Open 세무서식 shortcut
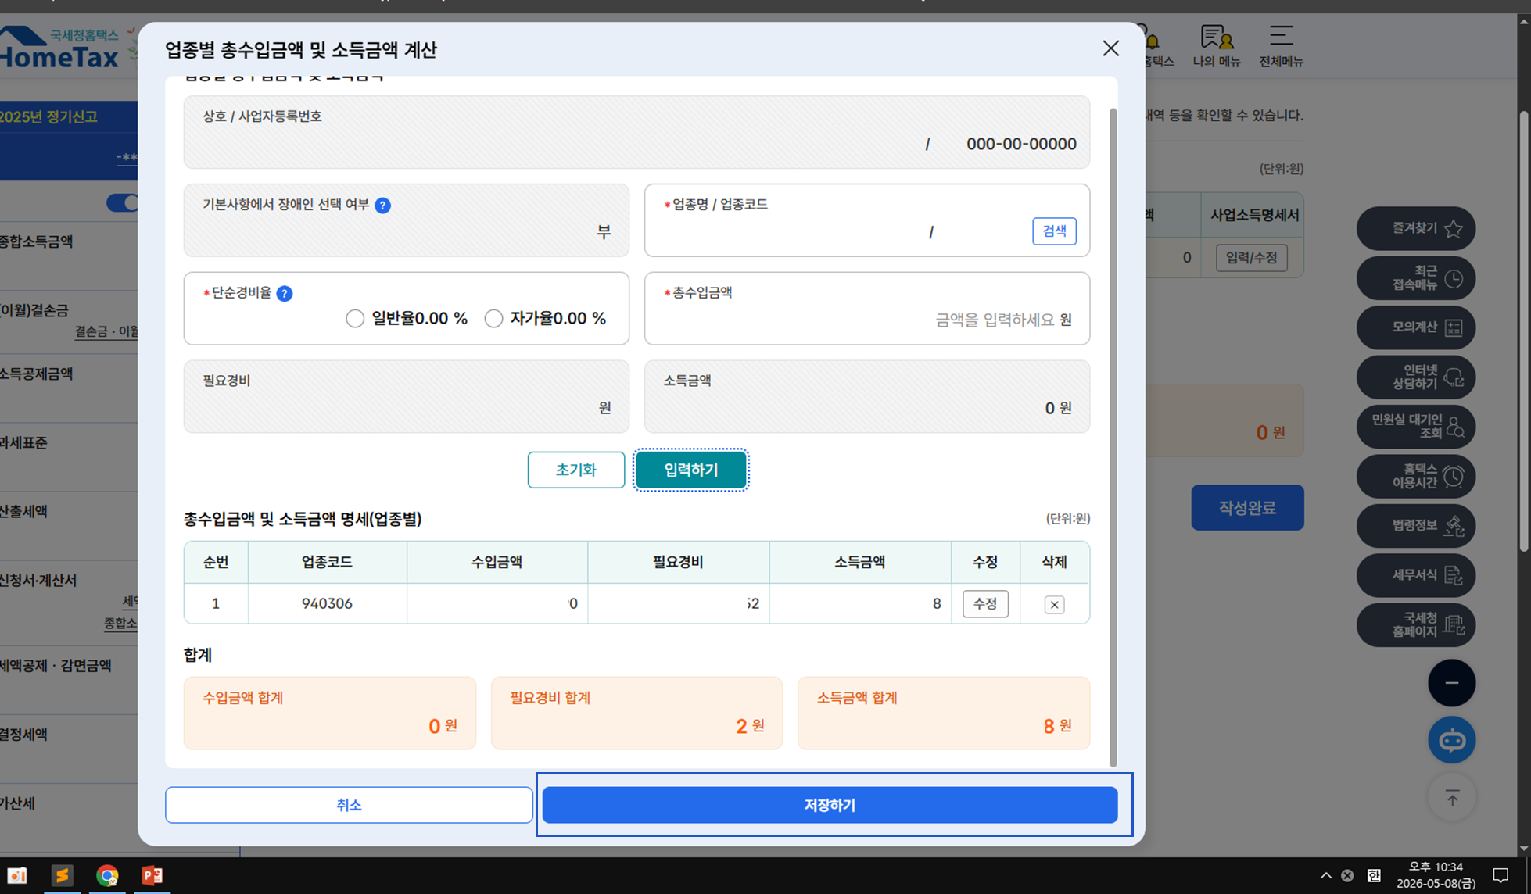Image resolution: width=1531 pixels, height=894 pixels. tap(1416, 576)
